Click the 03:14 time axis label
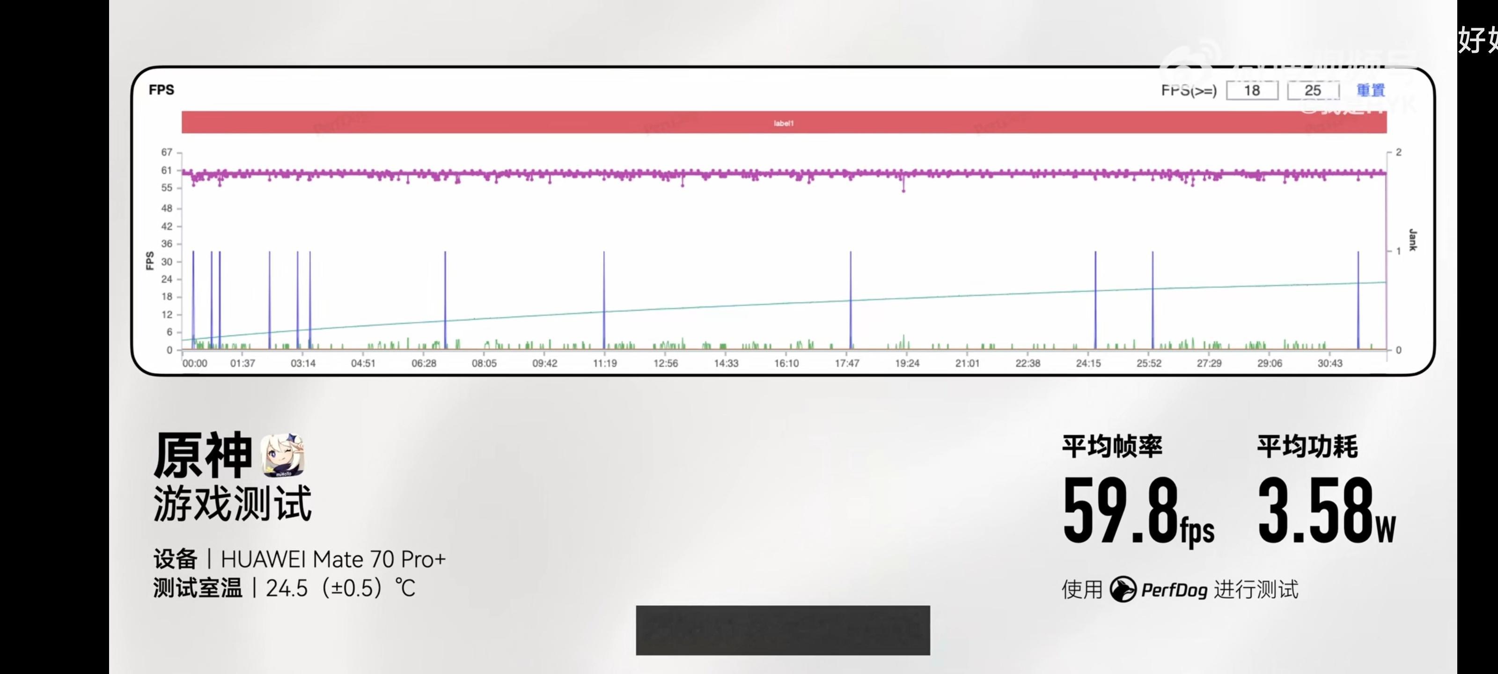The image size is (1498, 674). click(x=303, y=364)
